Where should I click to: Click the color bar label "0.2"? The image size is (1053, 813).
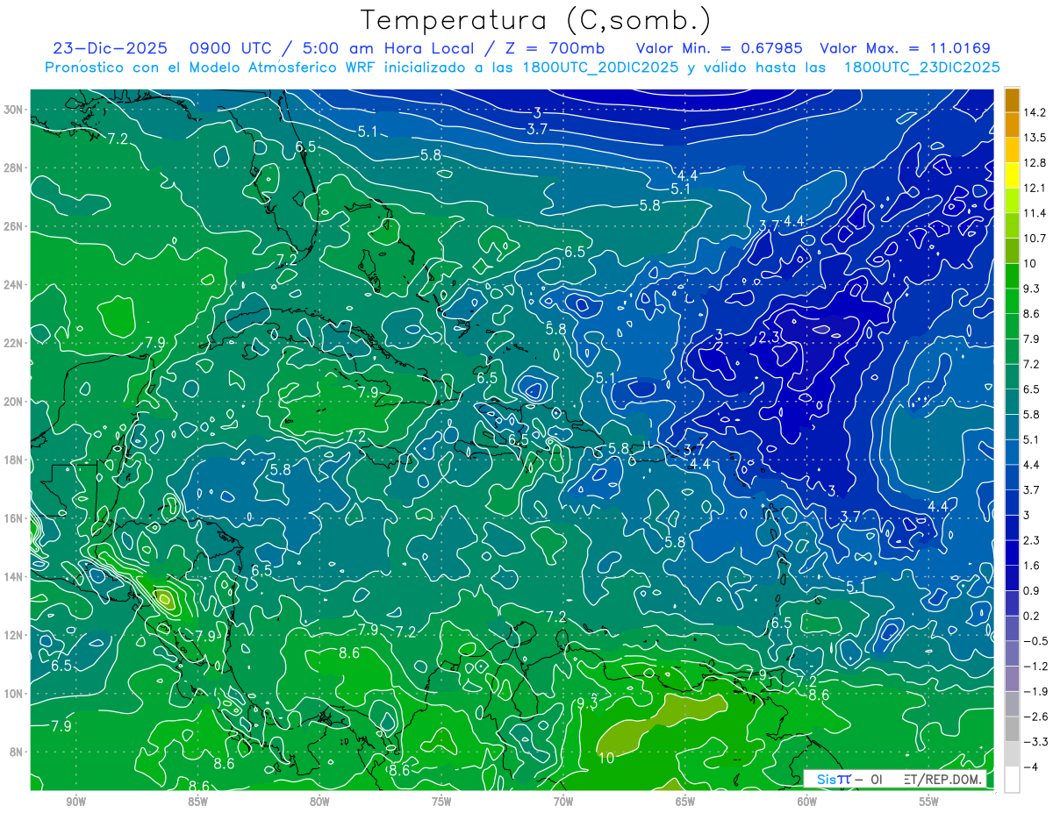click(x=1031, y=616)
